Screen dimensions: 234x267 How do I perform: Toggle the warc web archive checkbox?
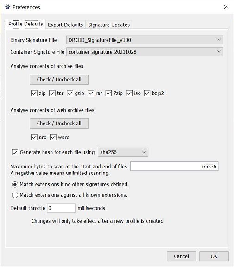(x=53, y=137)
